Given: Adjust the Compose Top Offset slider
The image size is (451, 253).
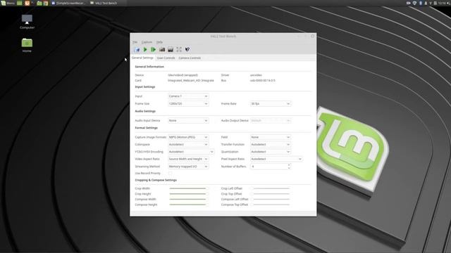Looking at the screenshot, I should (270, 205).
